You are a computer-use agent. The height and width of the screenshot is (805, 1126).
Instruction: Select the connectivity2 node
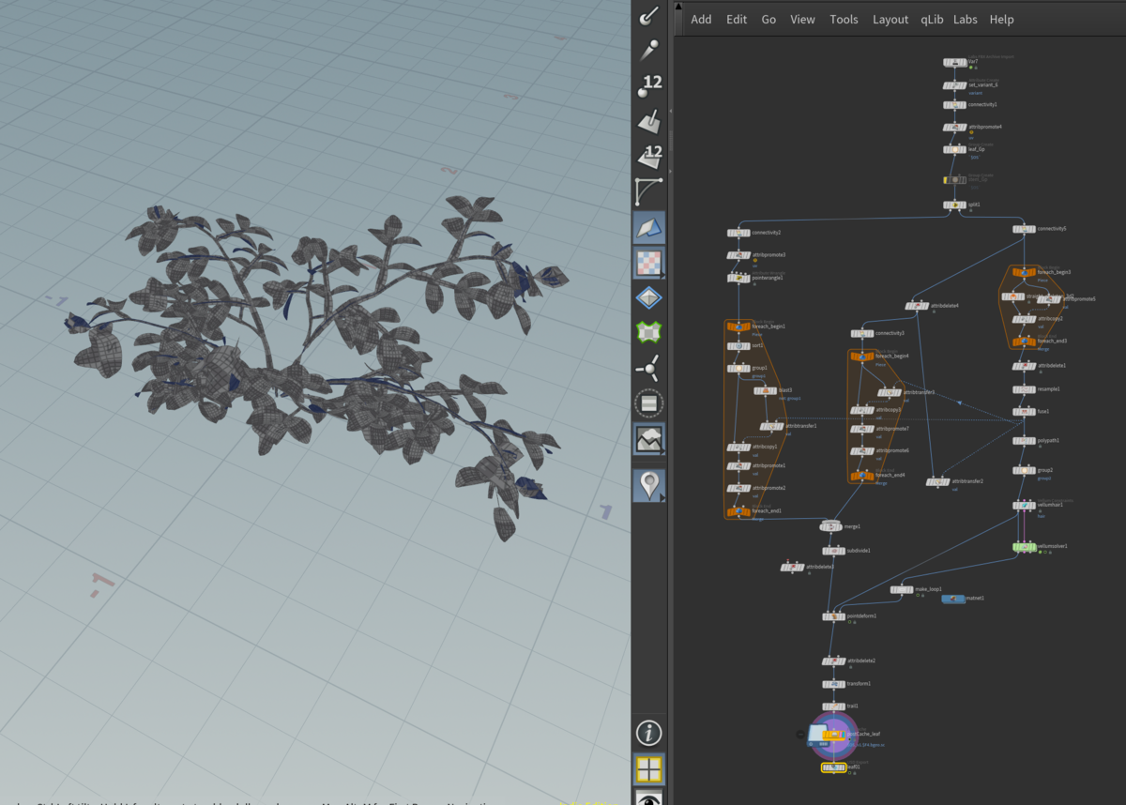pyautogui.click(x=738, y=233)
